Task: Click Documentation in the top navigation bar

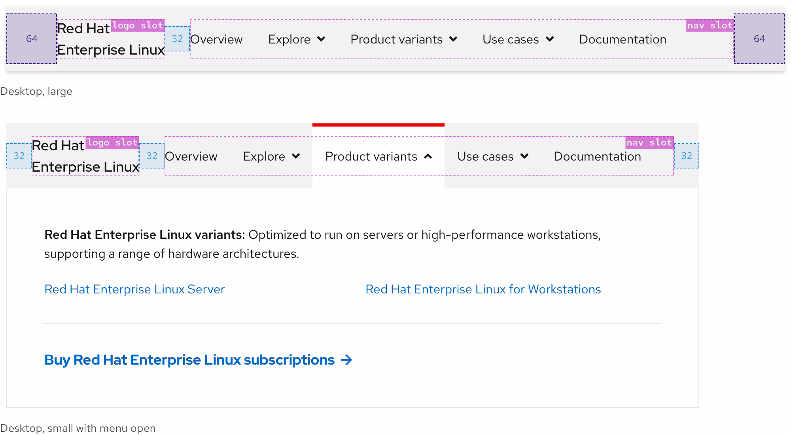Action: (x=623, y=39)
